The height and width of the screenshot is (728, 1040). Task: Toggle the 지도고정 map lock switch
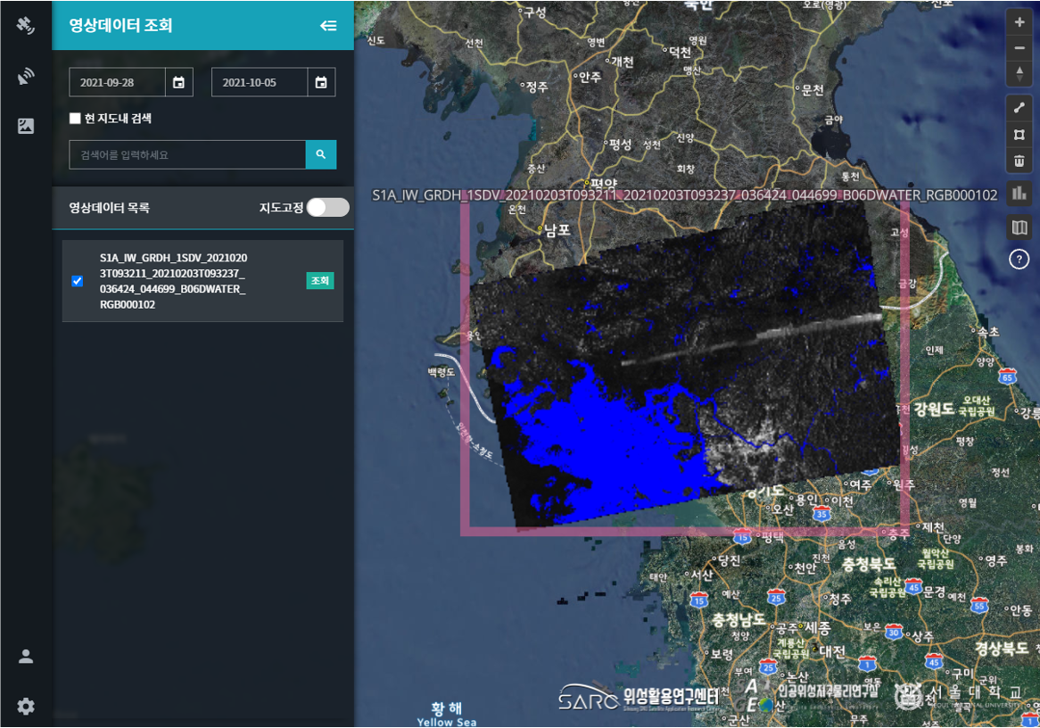327,208
